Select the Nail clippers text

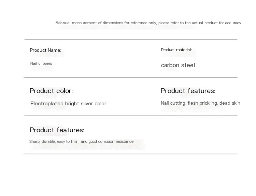(41, 63)
